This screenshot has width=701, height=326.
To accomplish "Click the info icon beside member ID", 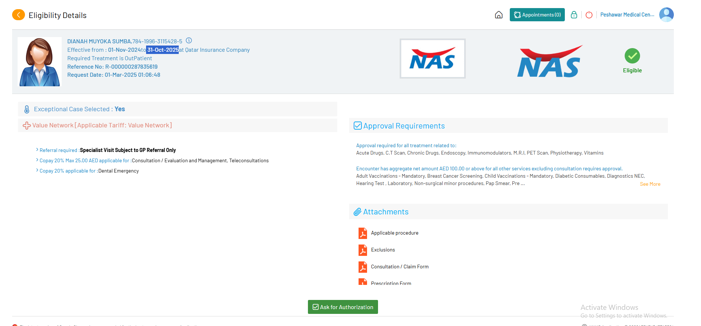I will pyautogui.click(x=189, y=40).
